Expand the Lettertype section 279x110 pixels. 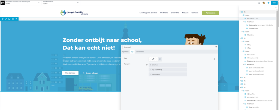[x=168, y=65]
